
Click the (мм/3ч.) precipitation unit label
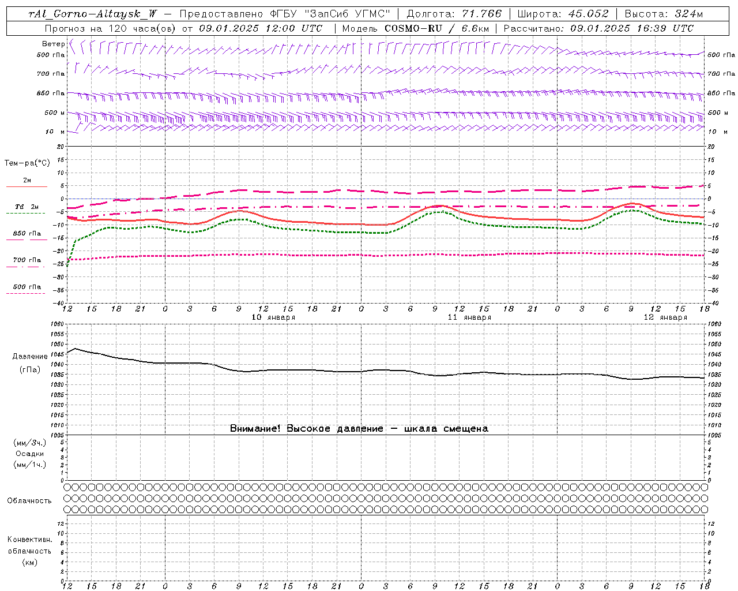pyautogui.click(x=30, y=443)
